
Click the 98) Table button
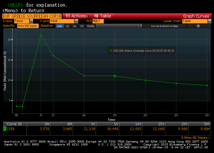[x=102, y=16]
